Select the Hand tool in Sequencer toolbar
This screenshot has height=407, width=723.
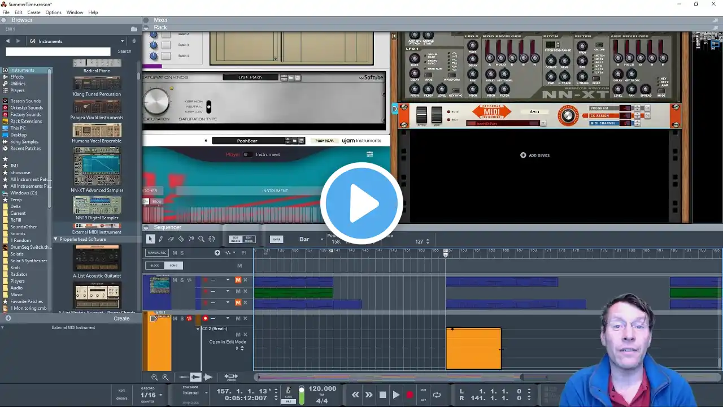(211, 239)
